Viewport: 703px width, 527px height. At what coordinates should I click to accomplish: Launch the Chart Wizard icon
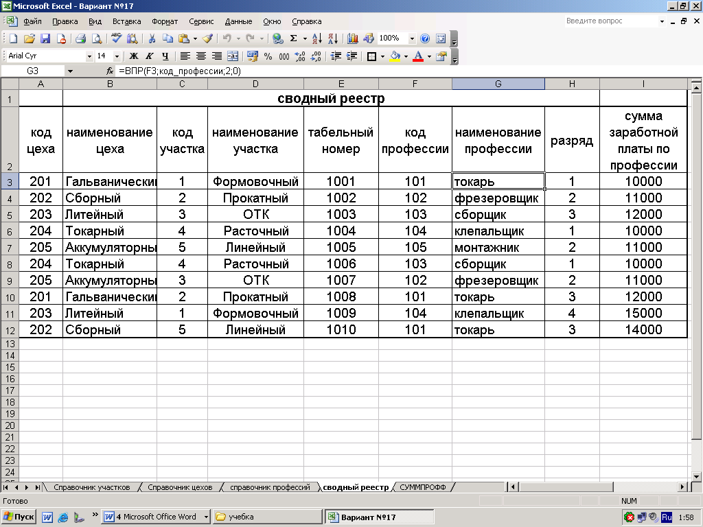point(353,38)
